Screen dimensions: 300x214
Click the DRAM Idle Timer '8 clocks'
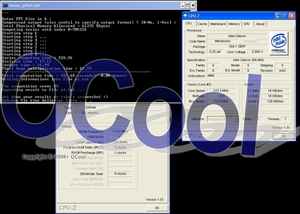(120, 174)
